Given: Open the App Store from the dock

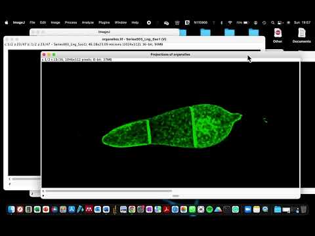Looking at the screenshot, I should (72, 209).
